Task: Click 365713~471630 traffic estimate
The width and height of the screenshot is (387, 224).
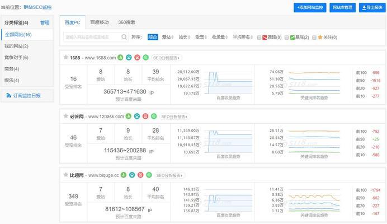Action: click(x=125, y=91)
